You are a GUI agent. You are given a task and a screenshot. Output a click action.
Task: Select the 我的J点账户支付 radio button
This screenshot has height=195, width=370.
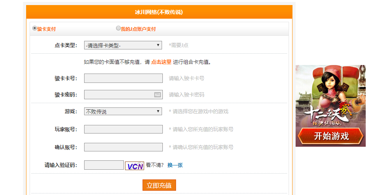118,28
